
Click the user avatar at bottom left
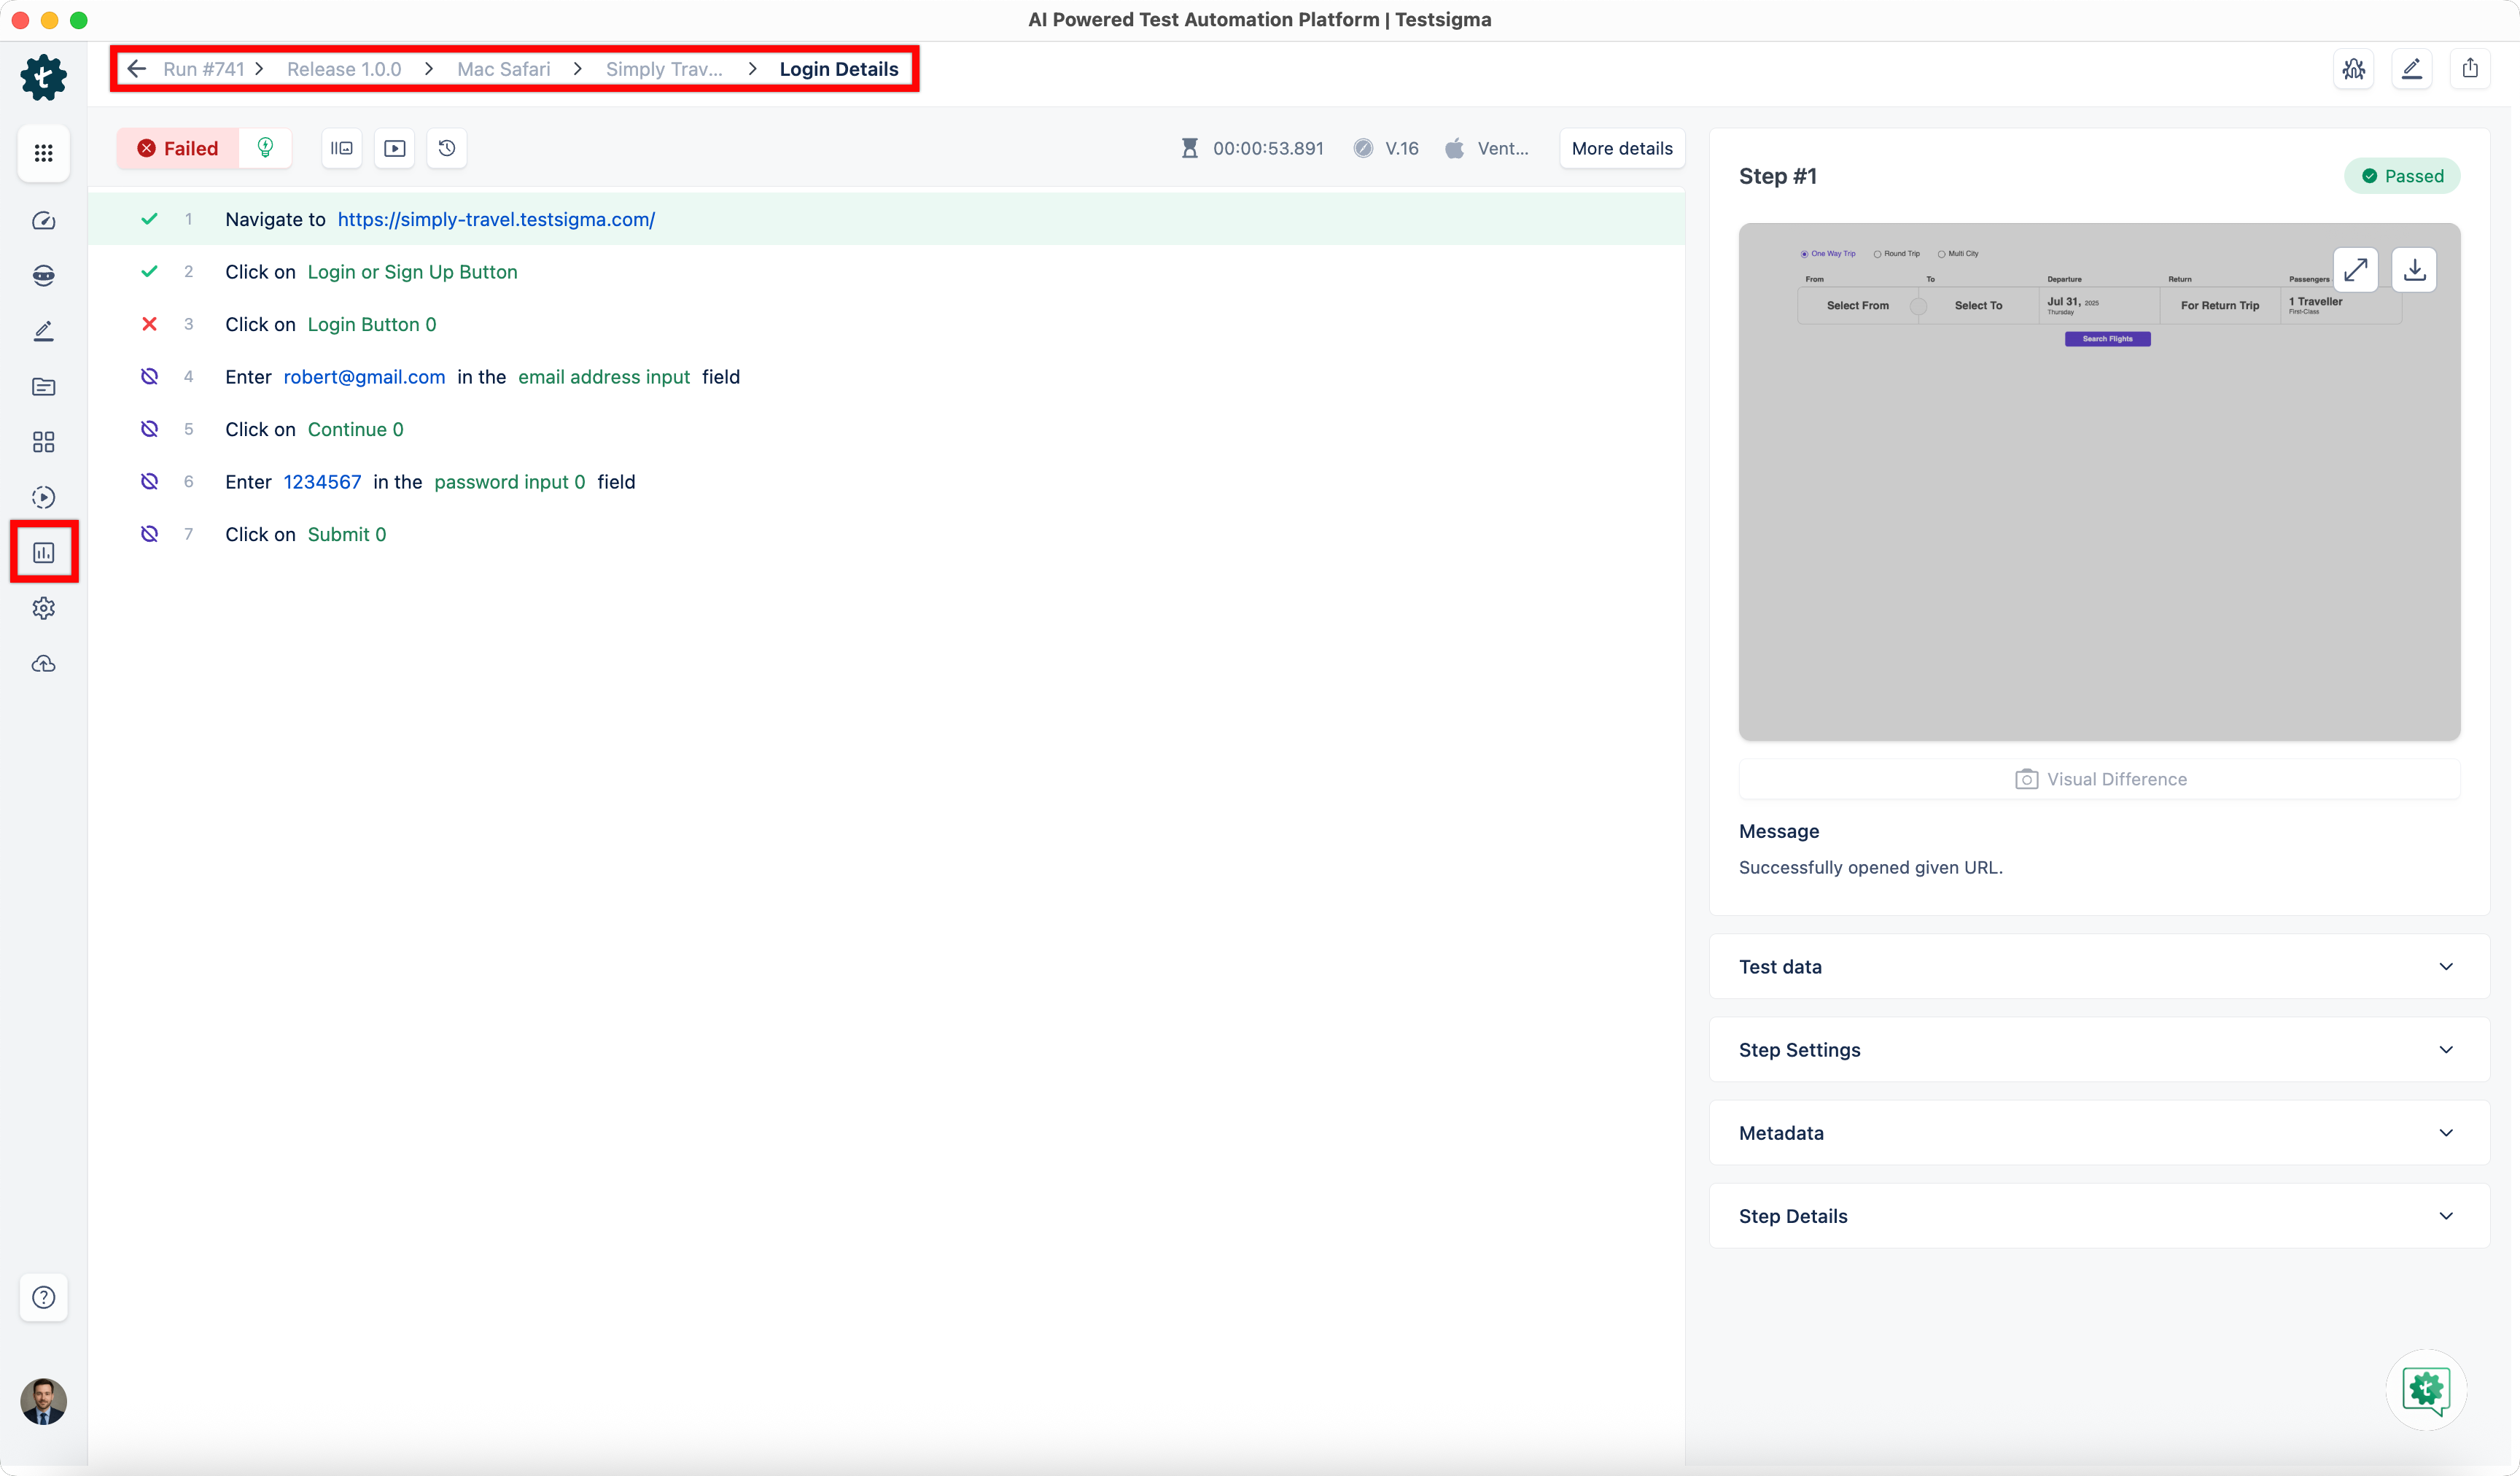(x=43, y=1401)
